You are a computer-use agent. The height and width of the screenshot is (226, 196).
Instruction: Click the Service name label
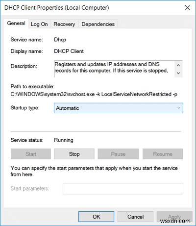point(26,40)
